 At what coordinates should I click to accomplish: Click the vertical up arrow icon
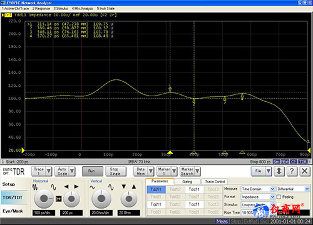pyautogui.click(x=134, y=187)
